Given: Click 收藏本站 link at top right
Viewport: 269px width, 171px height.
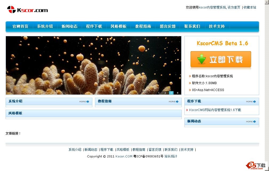Looking at the screenshot, I should 250,7.
